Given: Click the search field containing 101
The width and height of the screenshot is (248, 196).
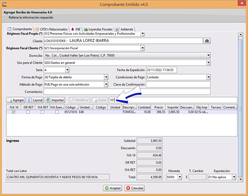Looking at the screenshot, I should tap(173, 100).
